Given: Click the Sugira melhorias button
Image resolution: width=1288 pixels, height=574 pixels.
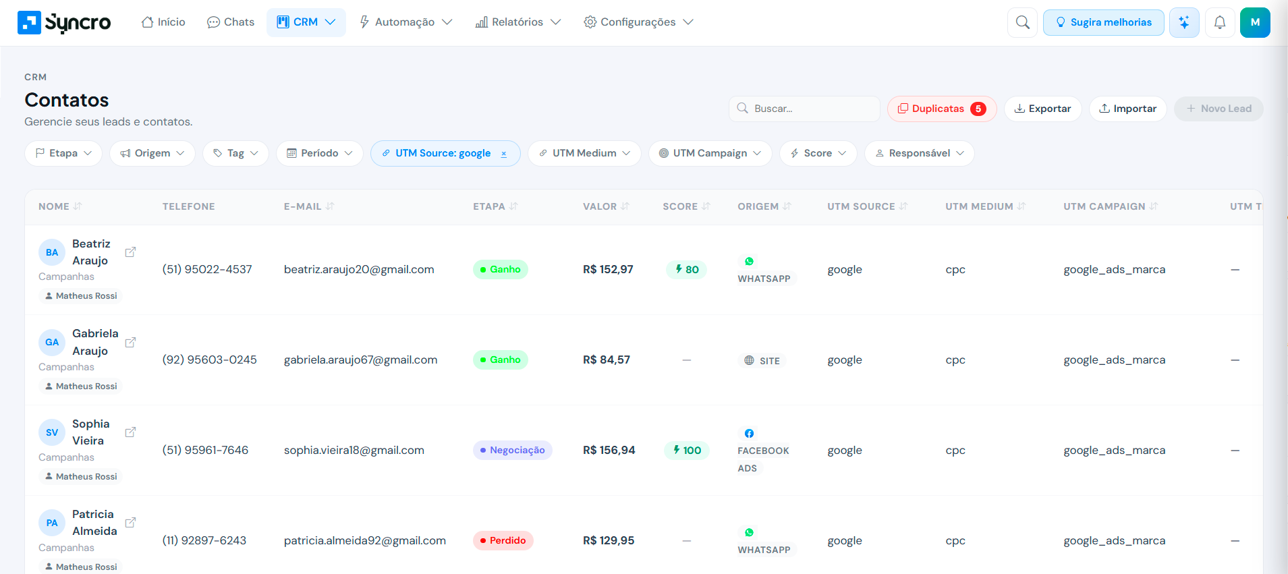Looking at the screenshot, I should pos(1103,22).
